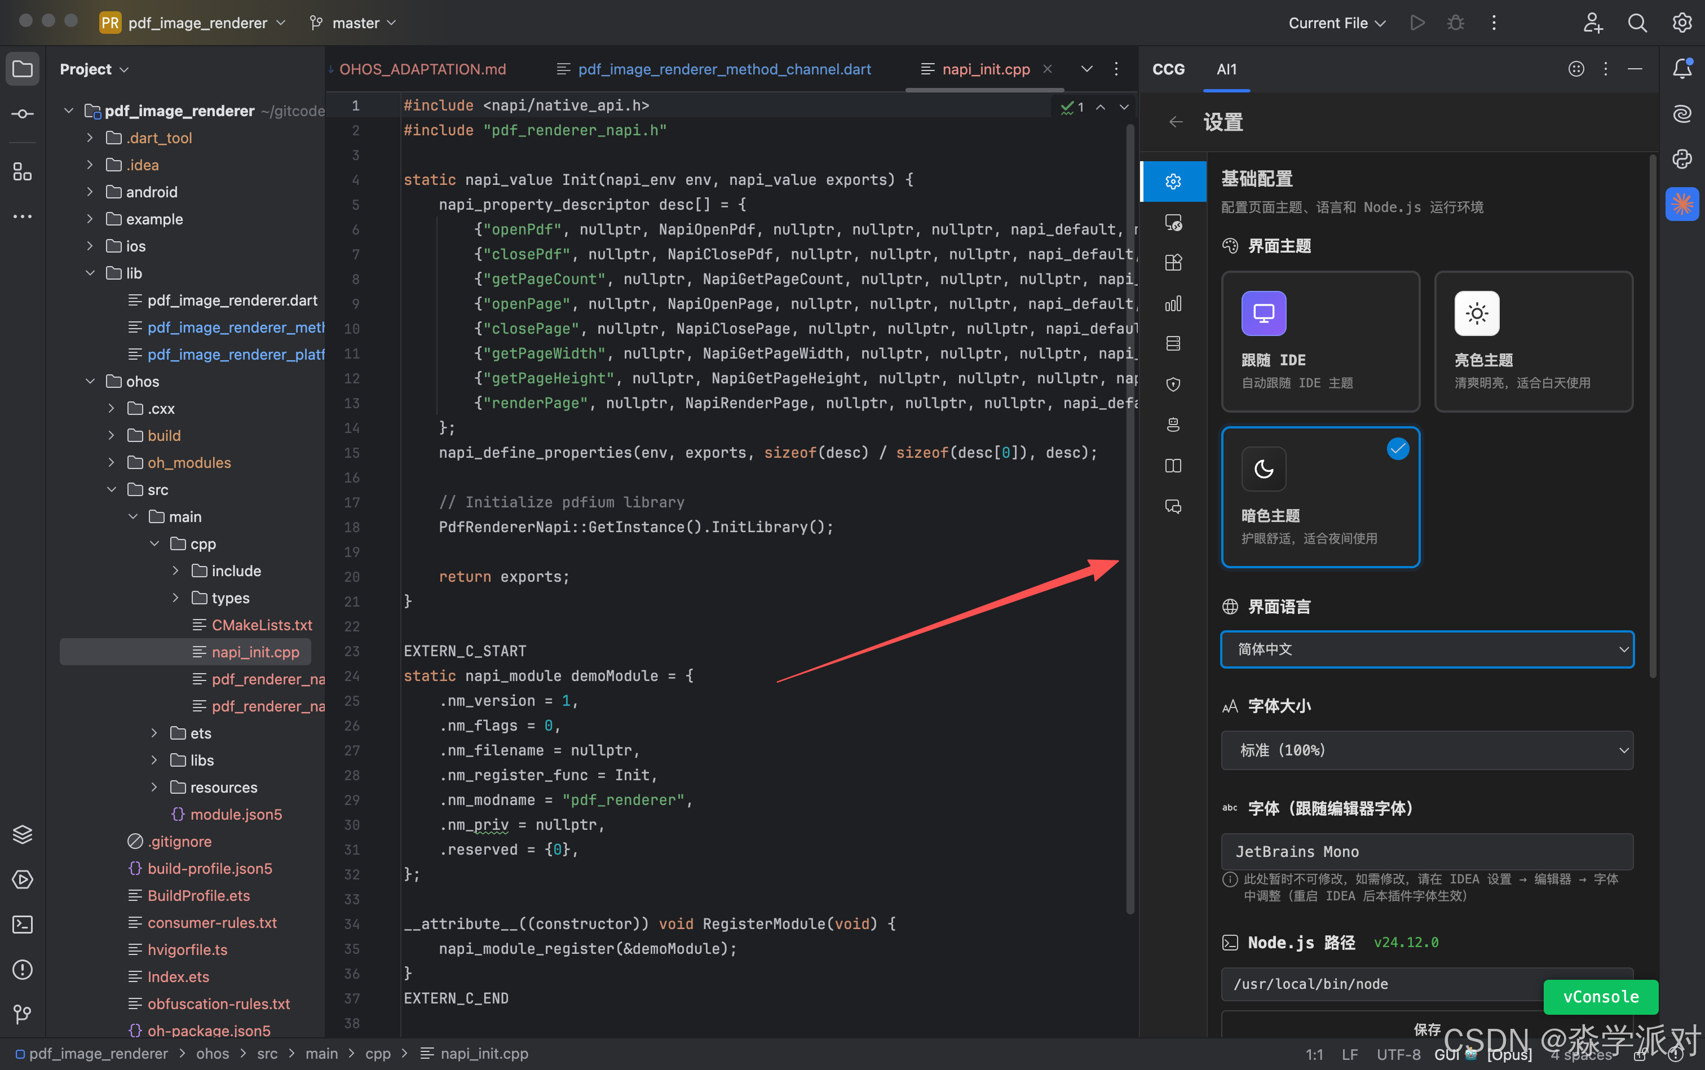Click the green vConsole button
The width and height of the screenshot is (1705, 1070).
pyautogui.click(x=1600, y=996)
